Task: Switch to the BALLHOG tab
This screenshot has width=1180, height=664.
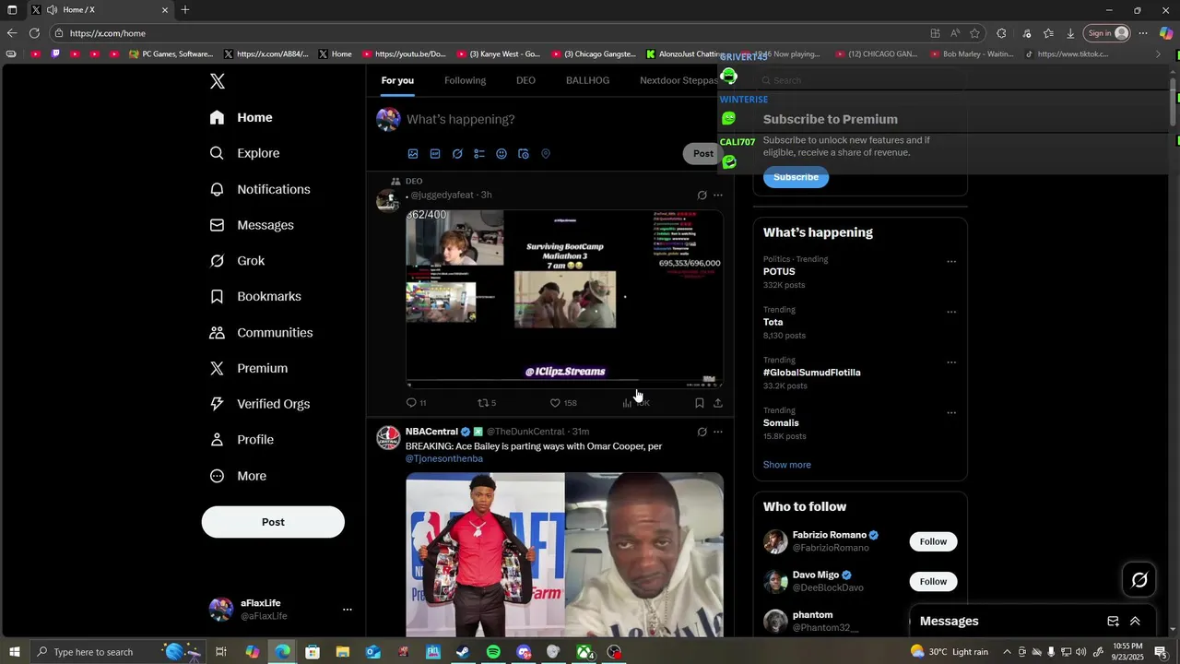Action: (587, 80)
